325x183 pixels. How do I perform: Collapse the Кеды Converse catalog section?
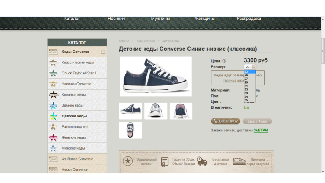pos(103,52)
